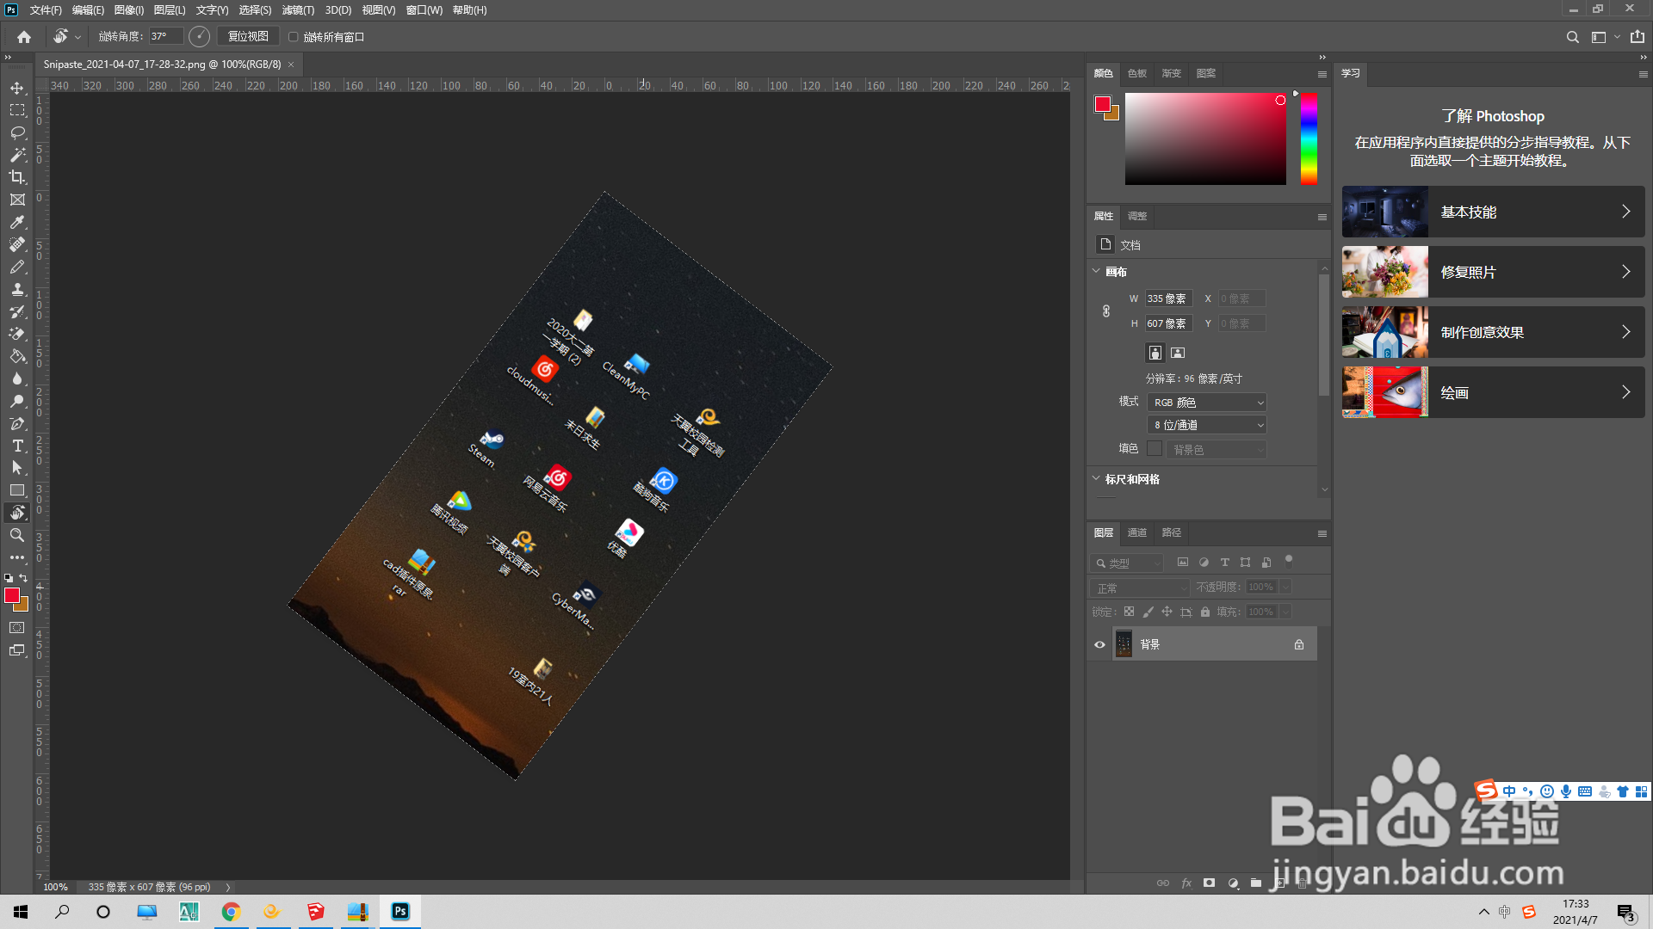Select the Path Selection tool
Screen dimensions: 1653x929
tap(17, 468)
